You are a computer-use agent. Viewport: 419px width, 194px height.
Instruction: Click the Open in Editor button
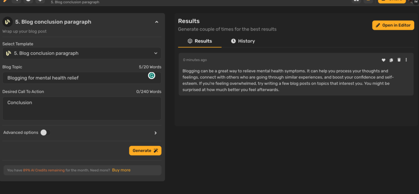[393, 25]
